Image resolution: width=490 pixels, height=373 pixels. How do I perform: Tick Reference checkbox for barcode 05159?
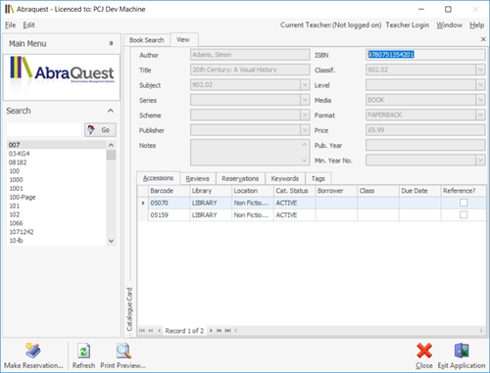coord(464,214)
